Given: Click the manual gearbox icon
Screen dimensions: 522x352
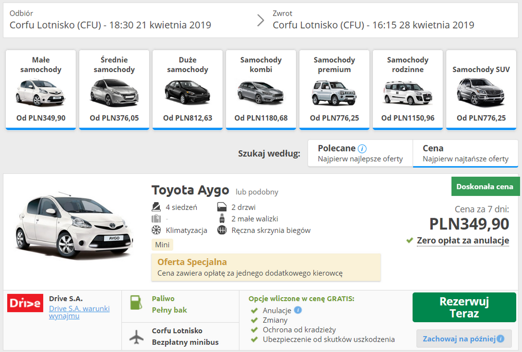Looking at the screenshot, I should click(222, 230).
